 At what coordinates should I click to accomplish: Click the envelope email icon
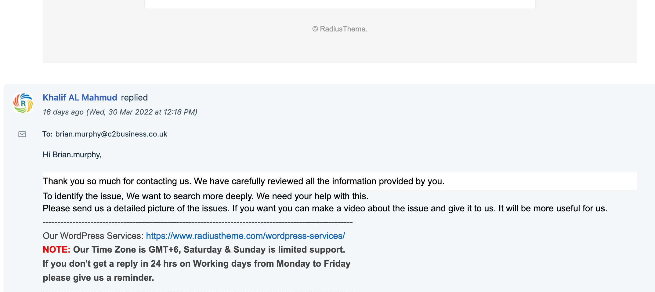pyautogui.click(x=22, y=134)
